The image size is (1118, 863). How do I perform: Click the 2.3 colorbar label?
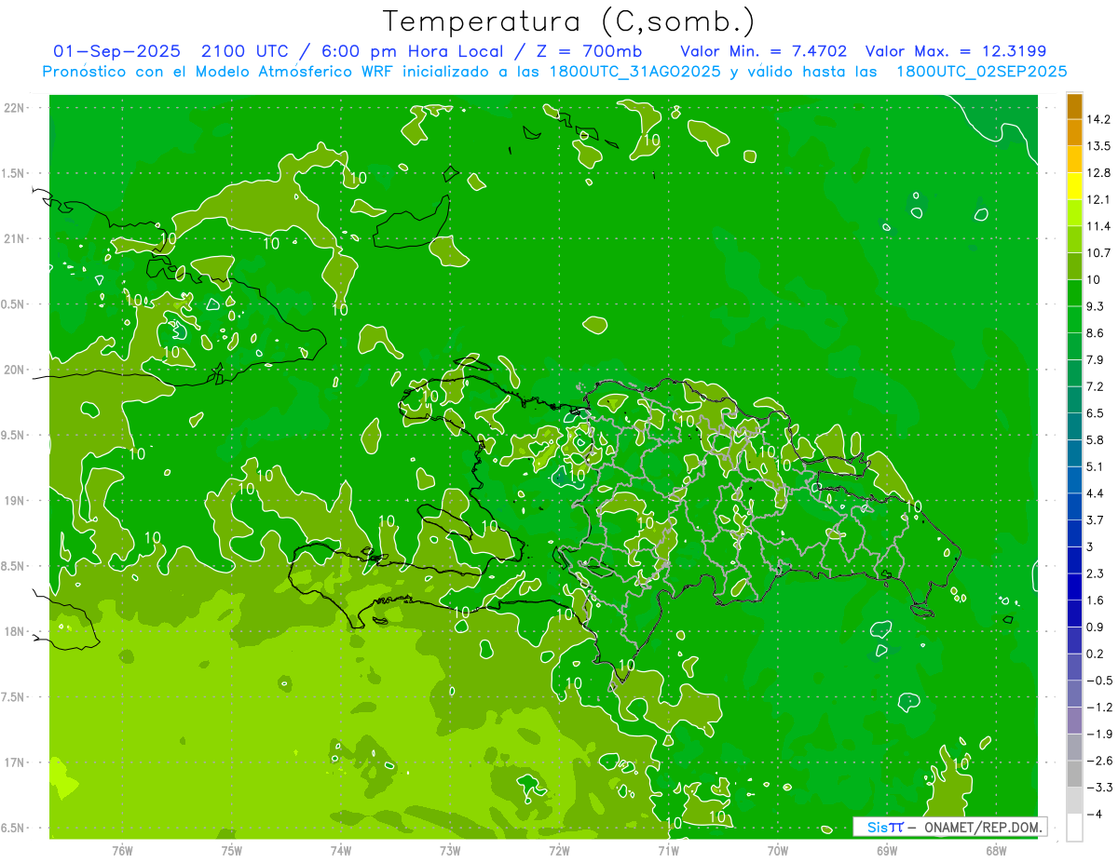(x=1095, y=573)
